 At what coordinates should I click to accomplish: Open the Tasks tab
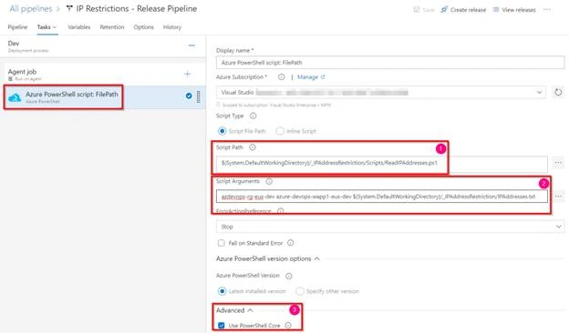click(x=44, y=27)
